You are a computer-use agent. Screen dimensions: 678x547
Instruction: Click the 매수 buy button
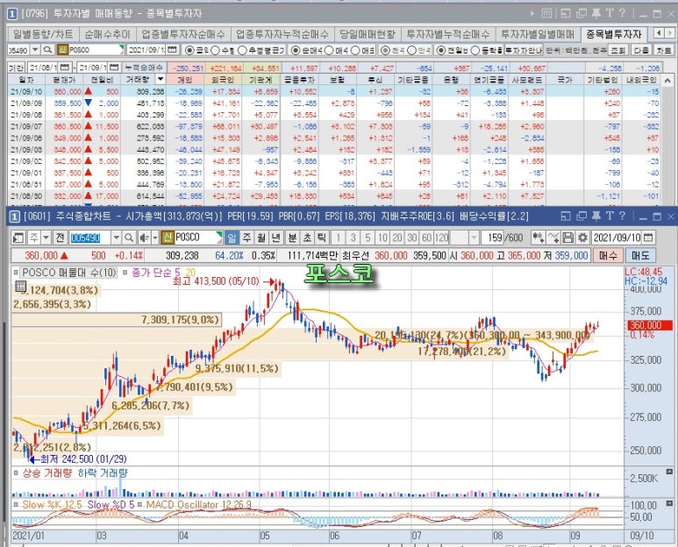tap(608, 255)
